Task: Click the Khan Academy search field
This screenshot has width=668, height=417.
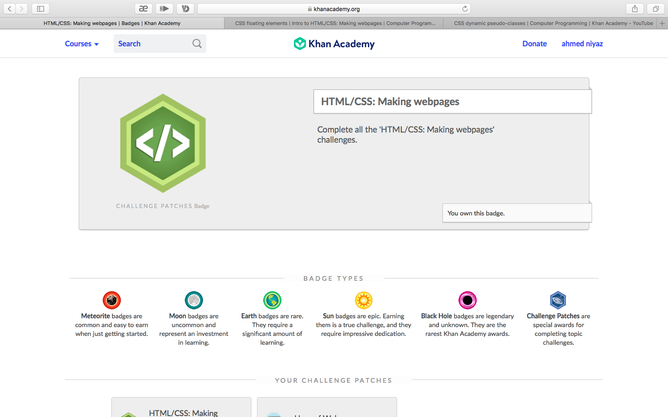Action: (x=160, y=44)
